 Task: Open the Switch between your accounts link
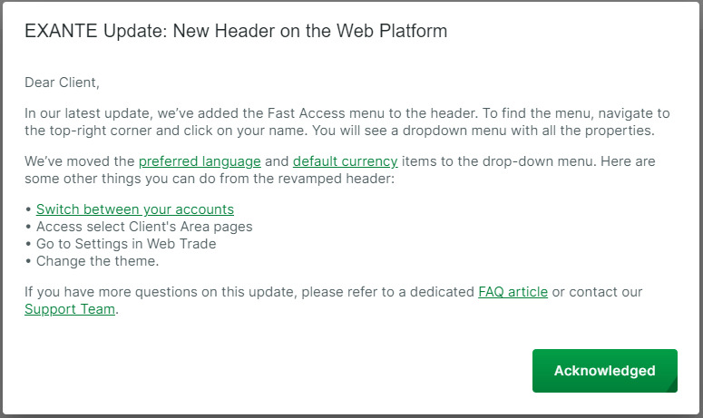(135, 209)
